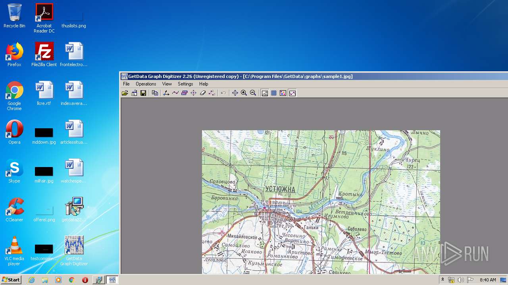The width and height of the screenshot is (508, 285).
Task: Open the Settings menu
Action: tap(185, 84)
